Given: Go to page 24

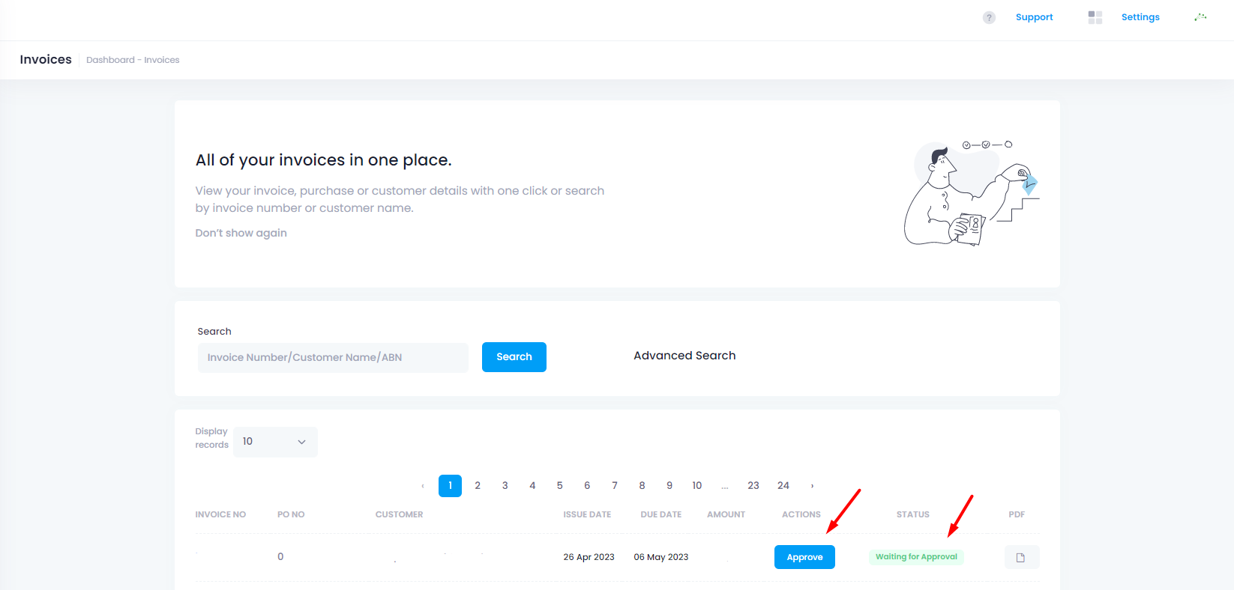Looking at the screenshot, I should pyautogui.click(x=783, y=486).
